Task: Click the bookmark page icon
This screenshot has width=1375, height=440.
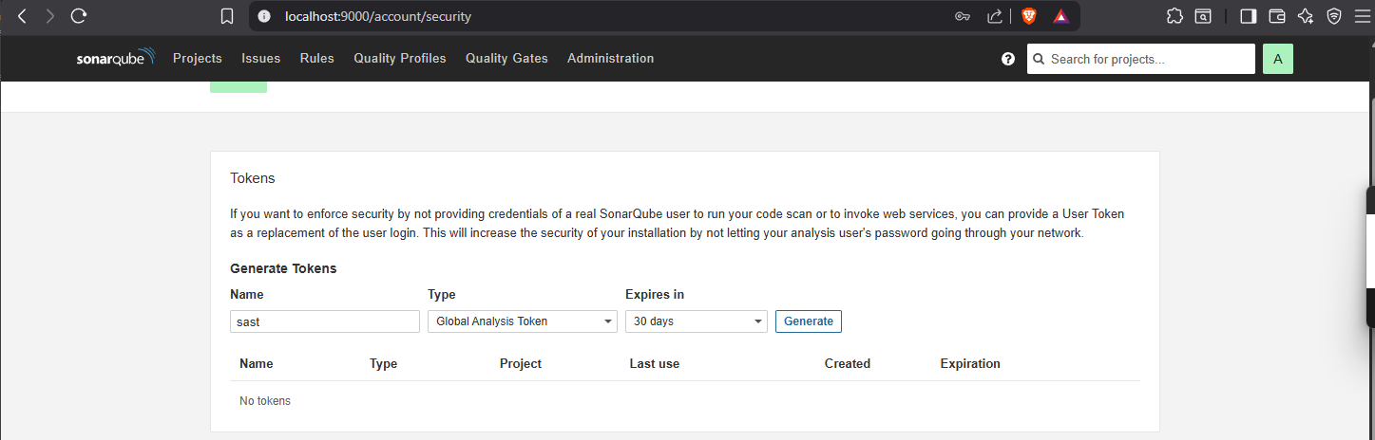Action: (x=226, y=16)
